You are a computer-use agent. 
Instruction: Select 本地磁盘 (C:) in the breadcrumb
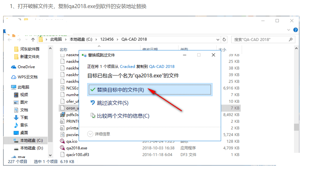point(81,39)
